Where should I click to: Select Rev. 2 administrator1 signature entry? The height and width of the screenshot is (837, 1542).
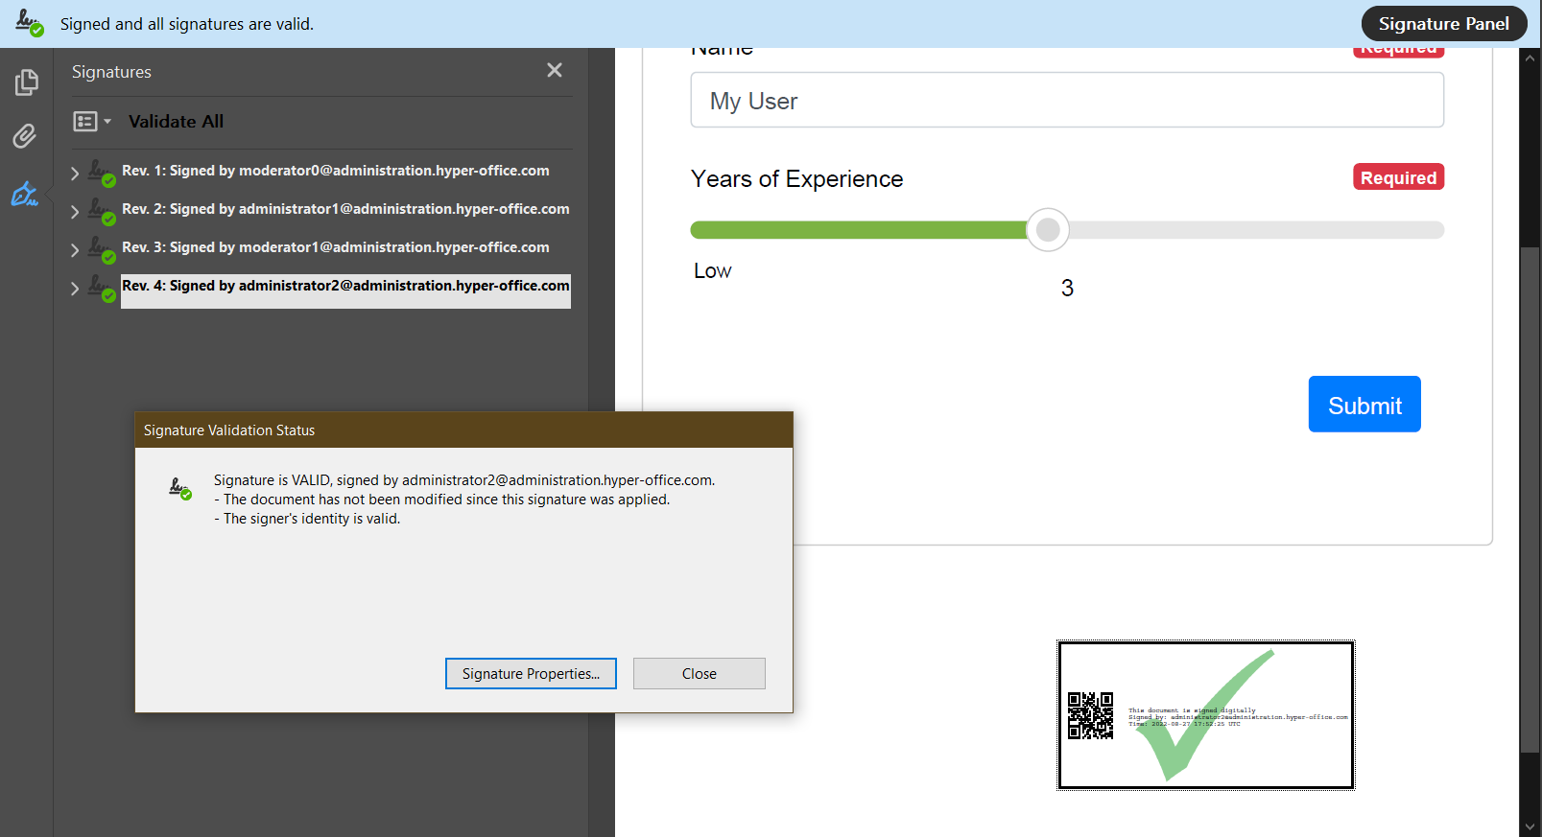pos(345,209)
